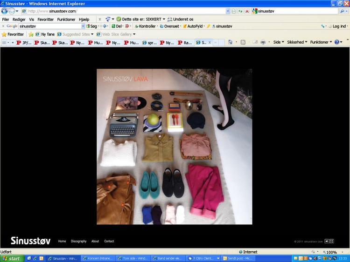Open Contact link on Sinusstøv site
The image size is (350, 262).
(x=109, y=241)
